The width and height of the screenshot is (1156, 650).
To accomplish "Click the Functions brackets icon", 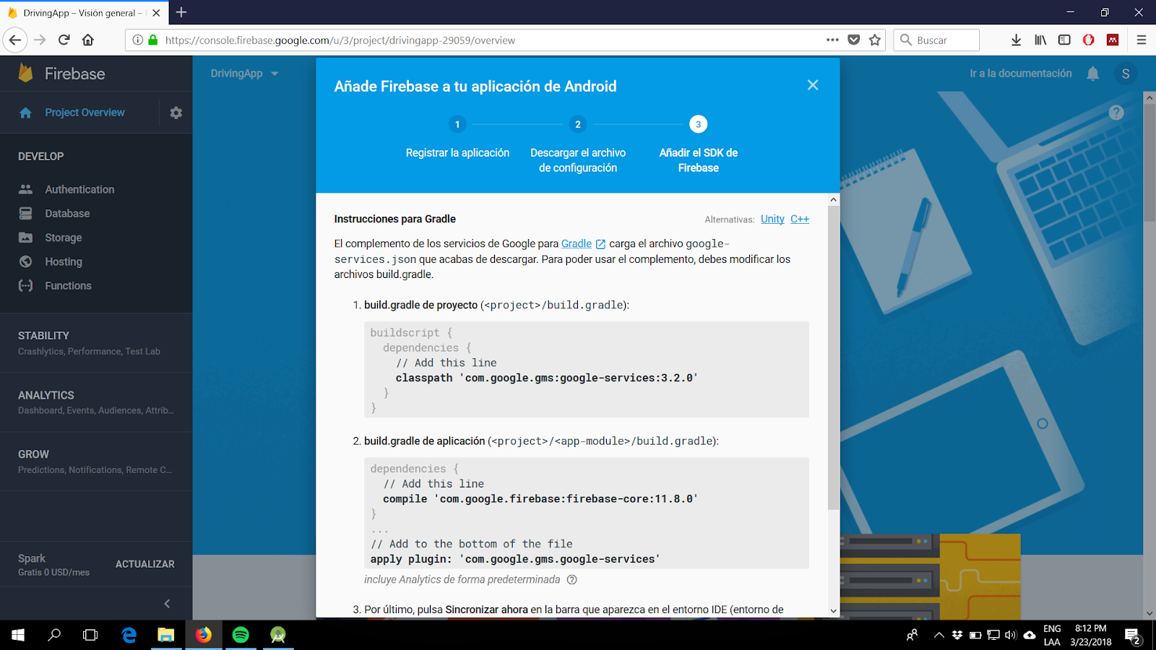I will [26, 286].
